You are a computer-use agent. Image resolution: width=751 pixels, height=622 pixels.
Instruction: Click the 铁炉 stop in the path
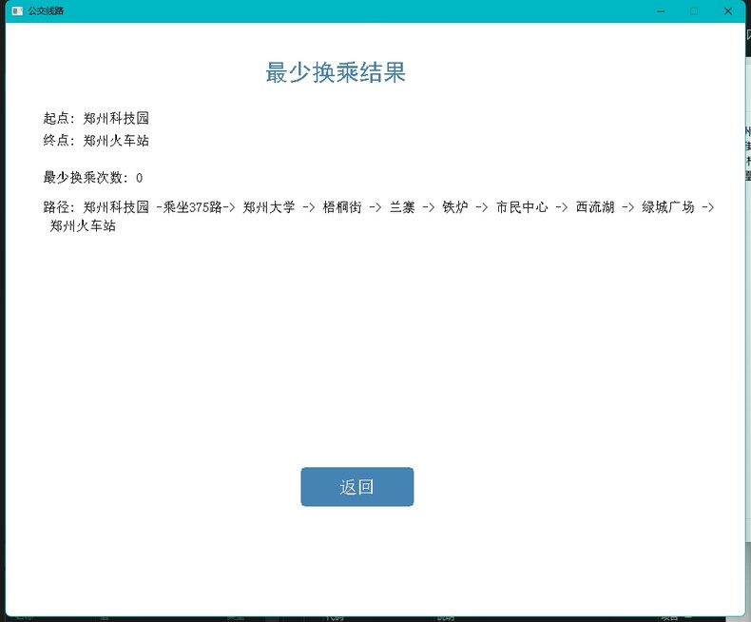click(x=455, y=207)
